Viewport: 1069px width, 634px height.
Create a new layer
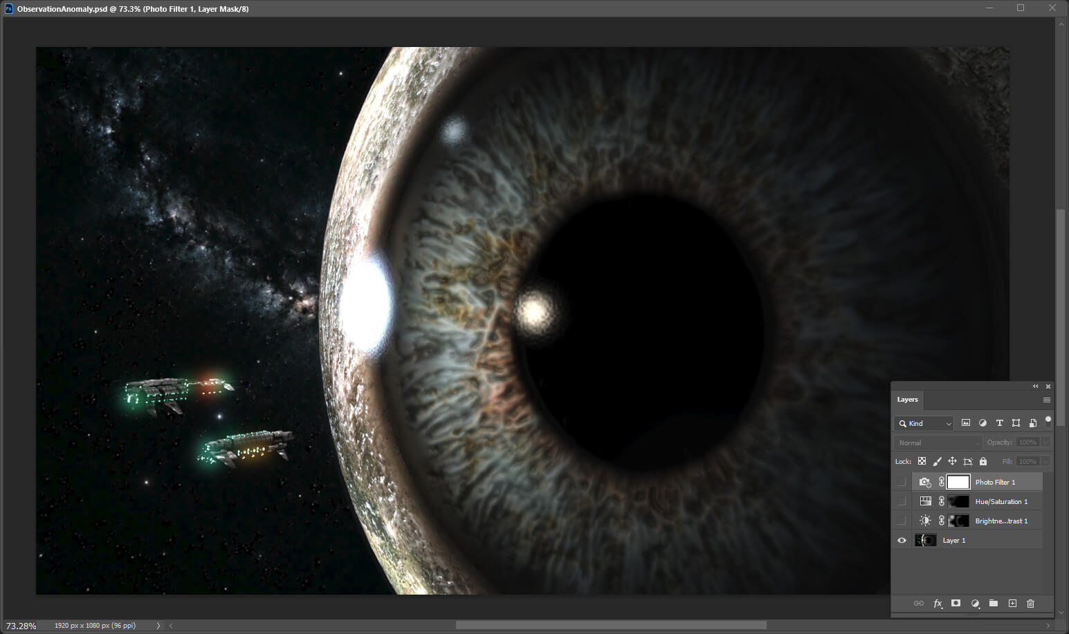1012,604
